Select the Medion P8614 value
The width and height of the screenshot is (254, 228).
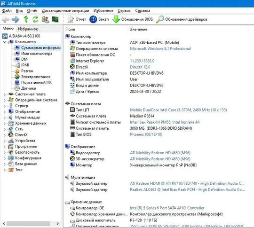[x=142, y=116]
